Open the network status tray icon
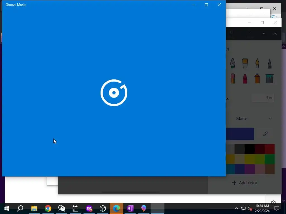The width and height of the screenshot is (286, 214). (x=243, y=208)
